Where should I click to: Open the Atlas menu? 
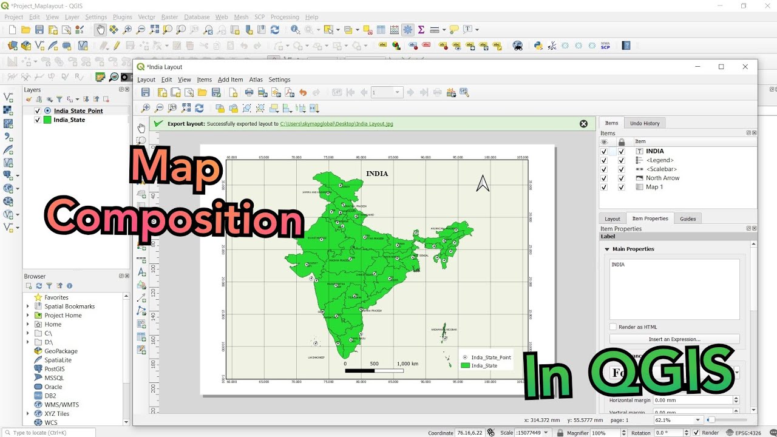[x=256, y=80]
